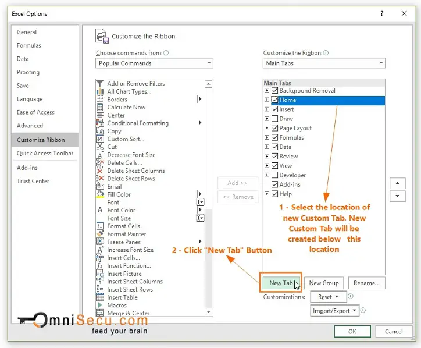Click the New Tab button
The width and height of the screenshot is (421, 348).
coord(281,283)
